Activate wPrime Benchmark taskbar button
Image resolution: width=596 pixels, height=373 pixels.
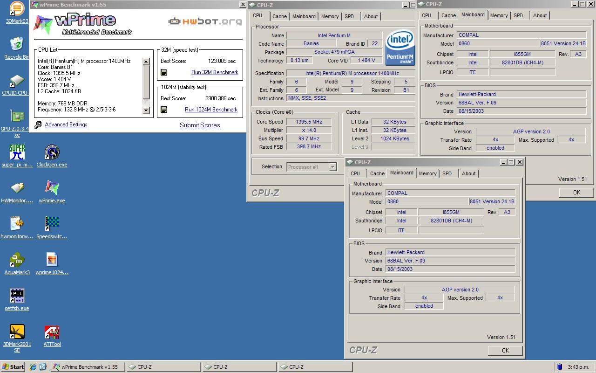pos(88,367)
